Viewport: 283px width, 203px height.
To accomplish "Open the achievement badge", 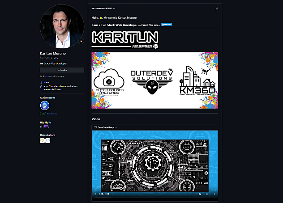I will click(x=45, y=106).
